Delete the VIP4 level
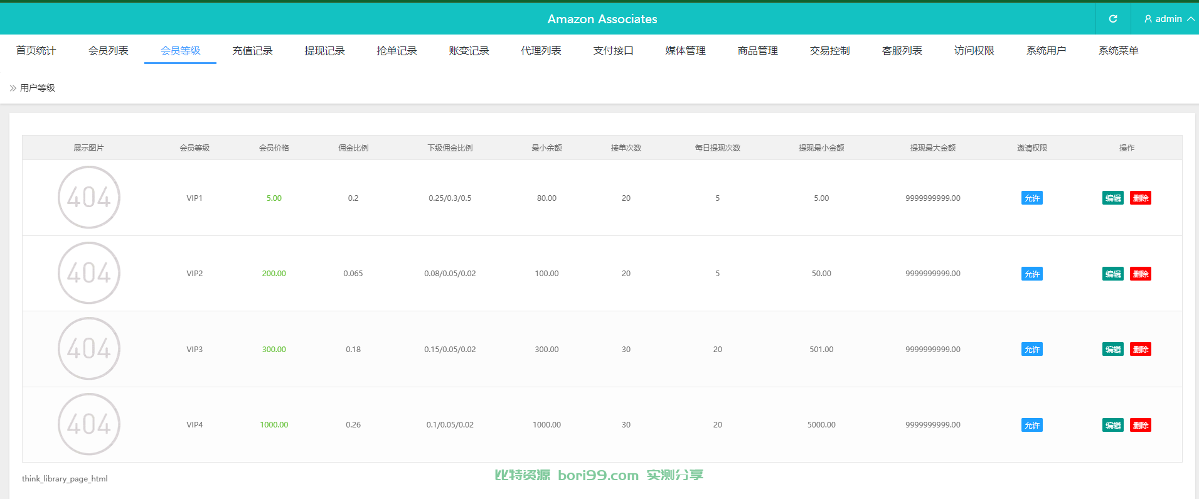This screenshot has width=1199, height=499. (x=1141, y=425)
